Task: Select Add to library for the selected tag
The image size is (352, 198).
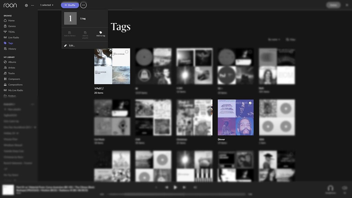Action: [x=70, y=34]
